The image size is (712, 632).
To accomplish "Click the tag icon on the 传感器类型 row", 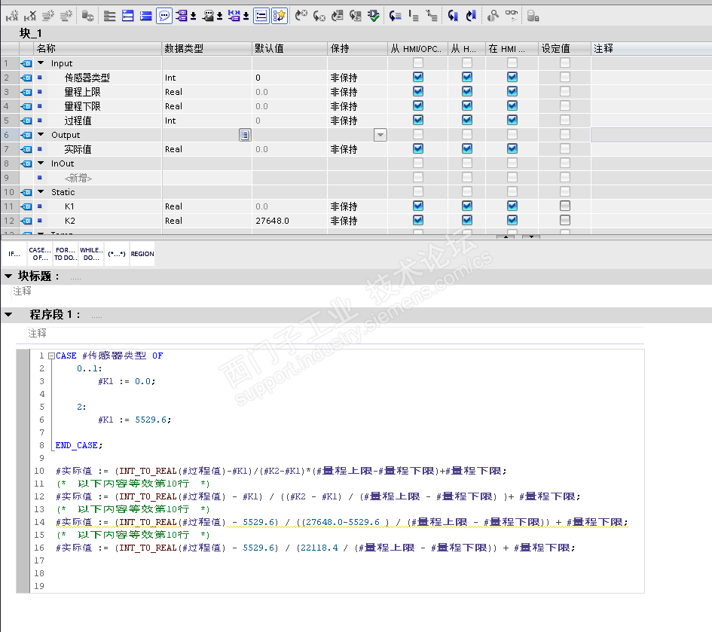I will [x=26, y=78].
